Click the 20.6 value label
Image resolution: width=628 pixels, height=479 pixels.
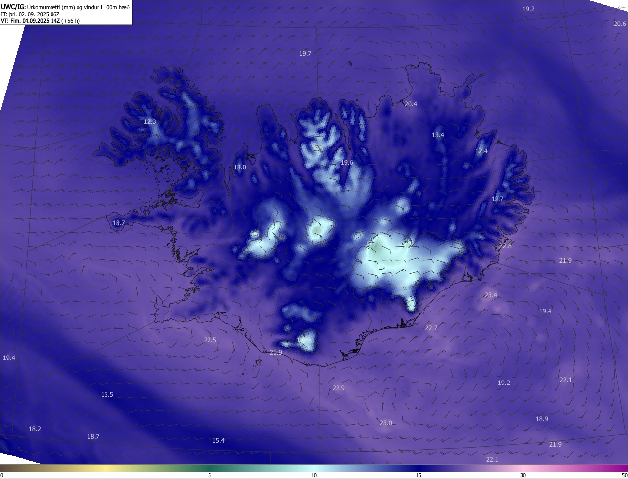pos(620,24)
